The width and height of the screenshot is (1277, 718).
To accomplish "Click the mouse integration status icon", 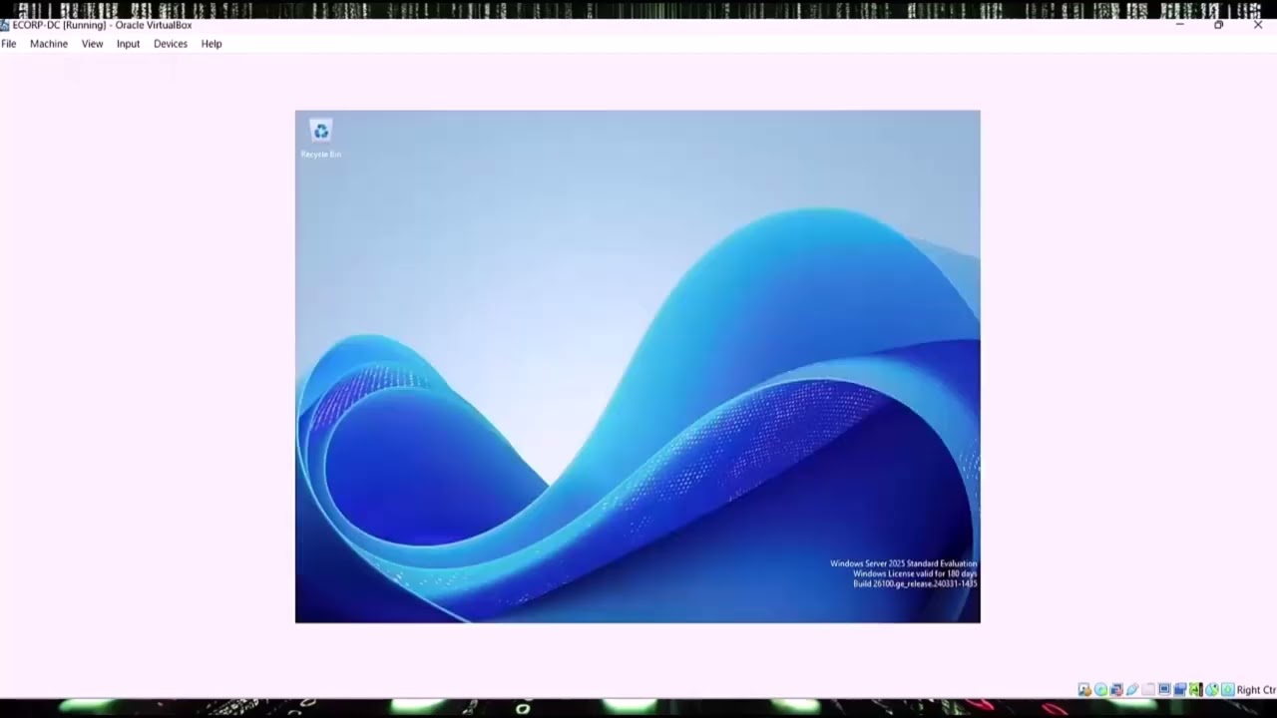I will 1212,690.
